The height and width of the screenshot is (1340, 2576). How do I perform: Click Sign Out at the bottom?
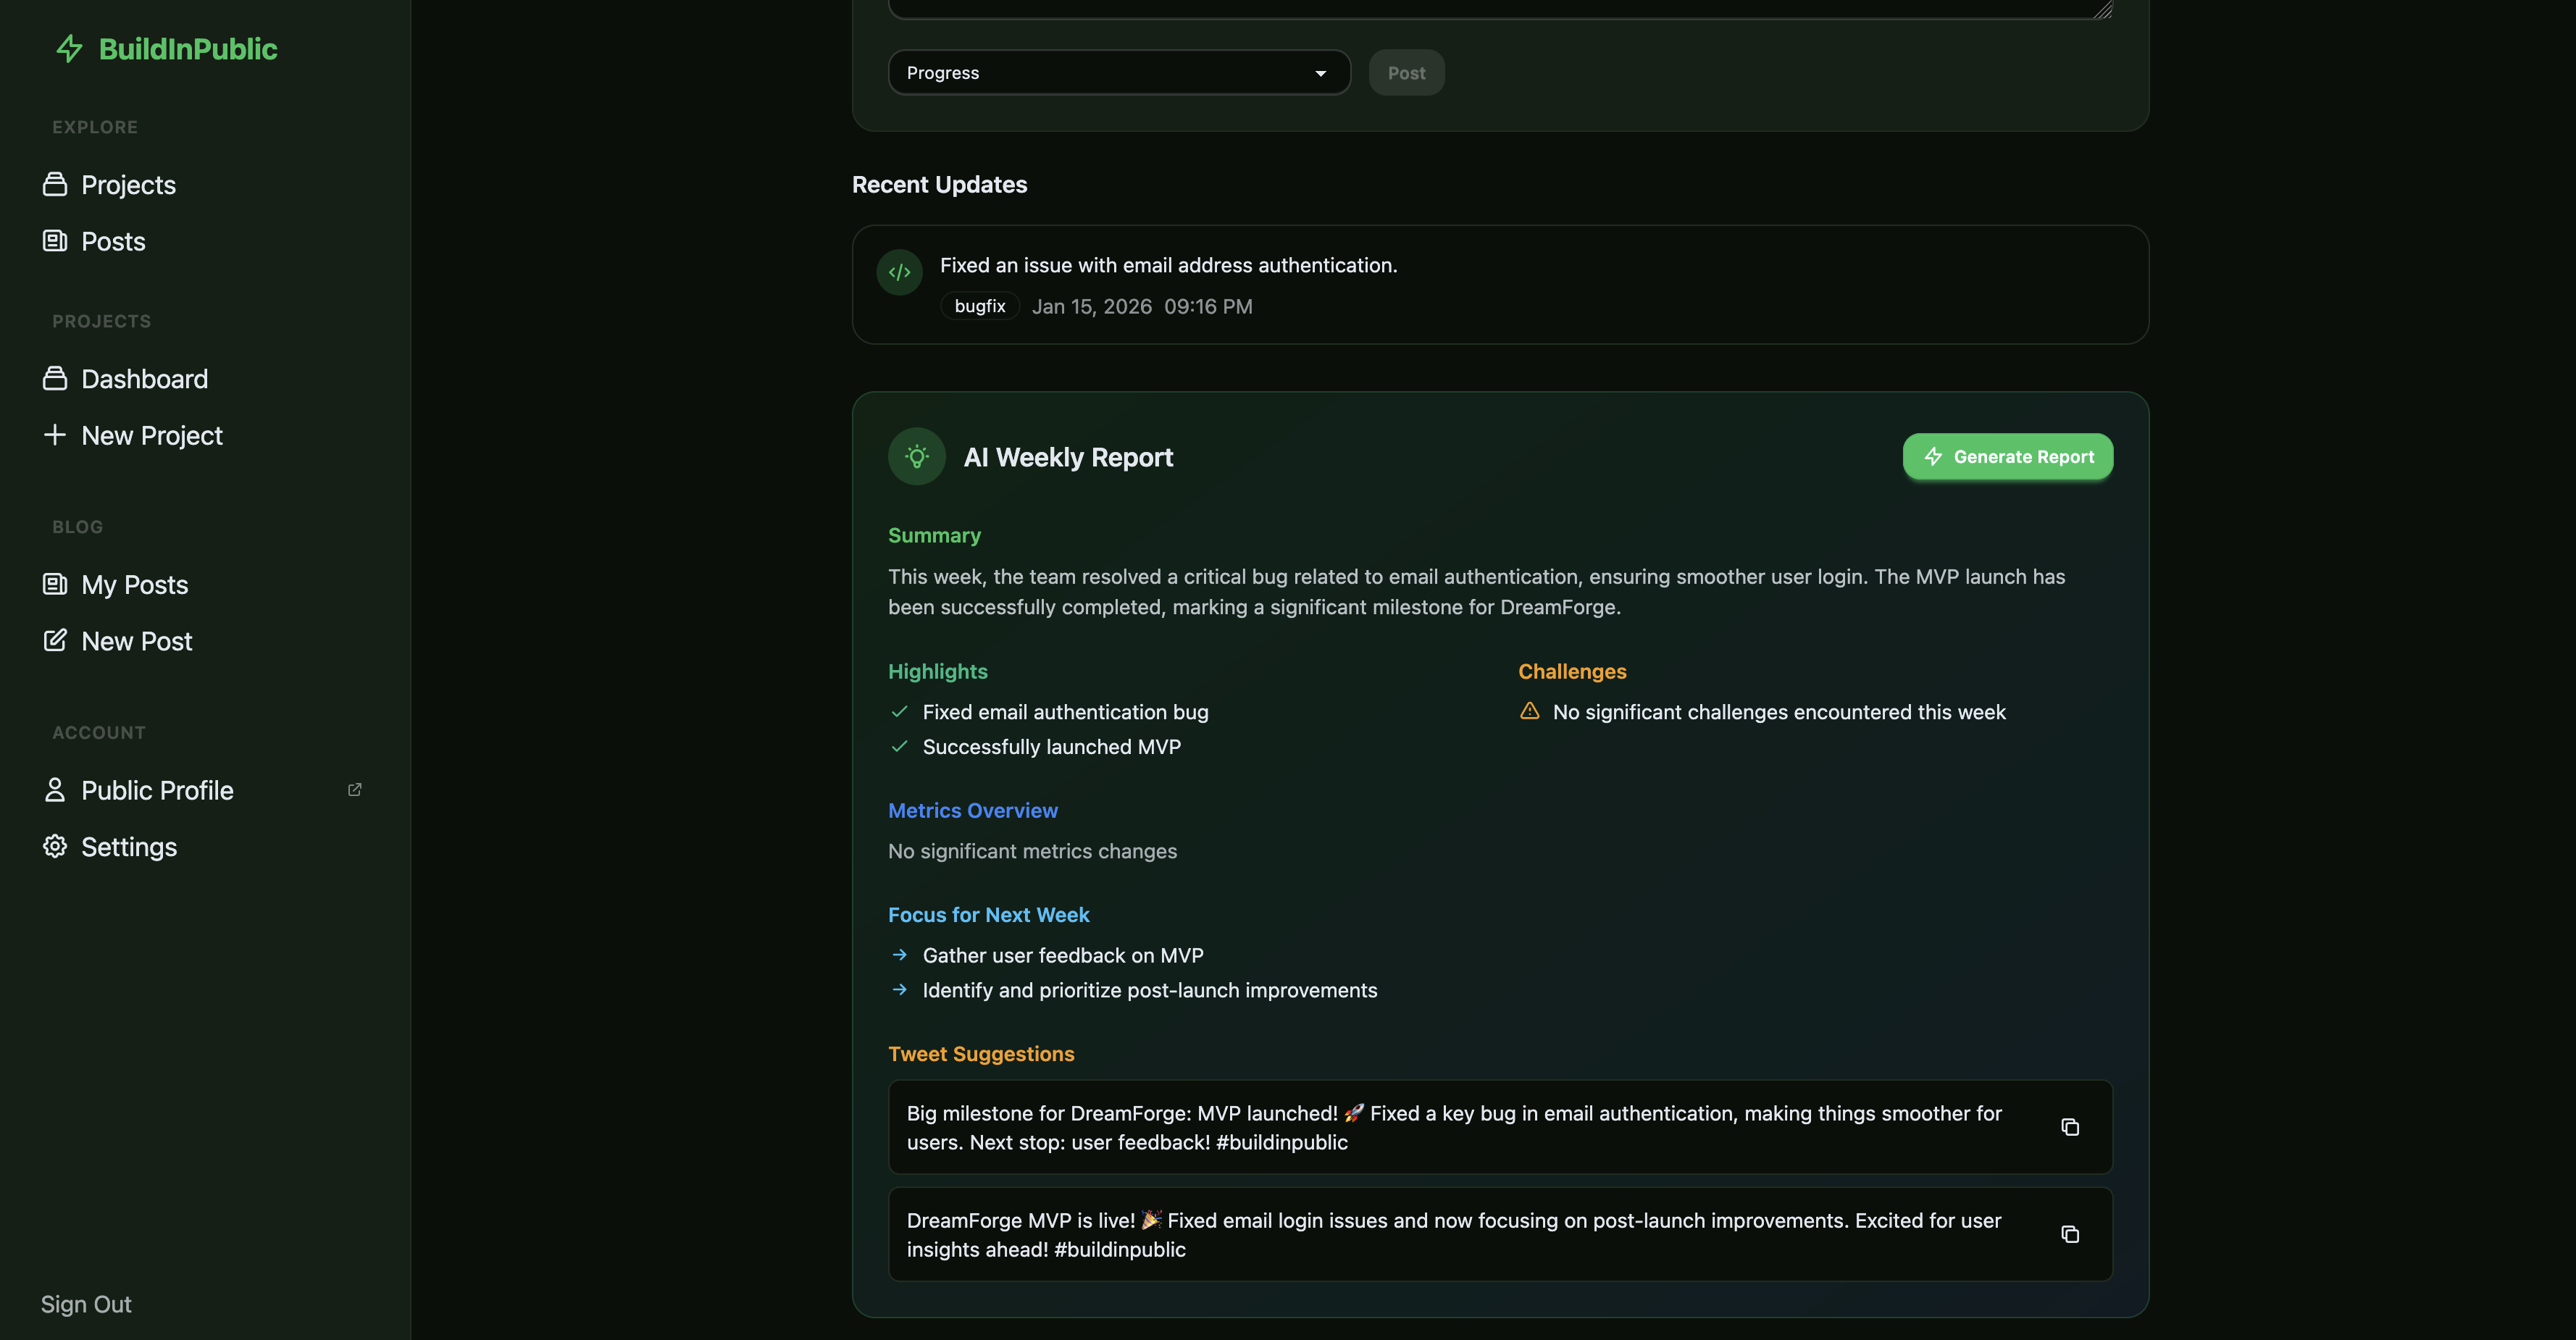coord(86,1304)
